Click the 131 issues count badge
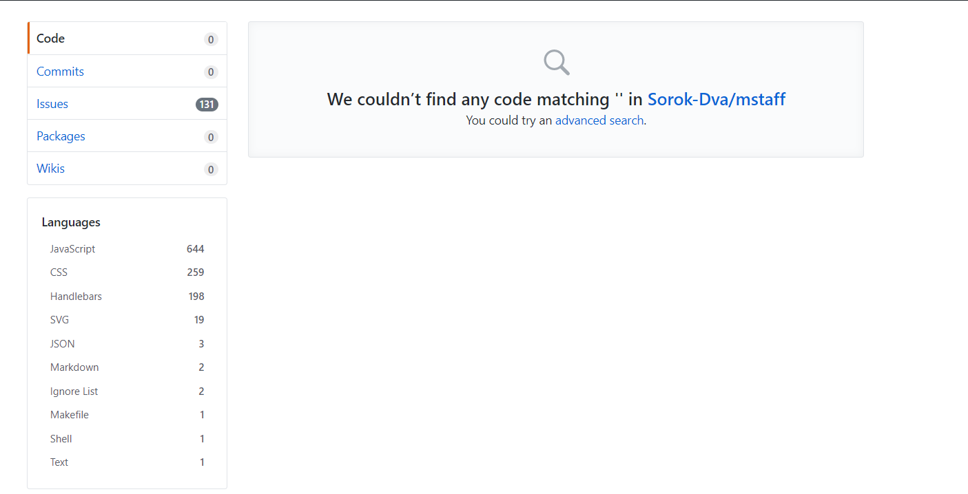 point(207,105)
